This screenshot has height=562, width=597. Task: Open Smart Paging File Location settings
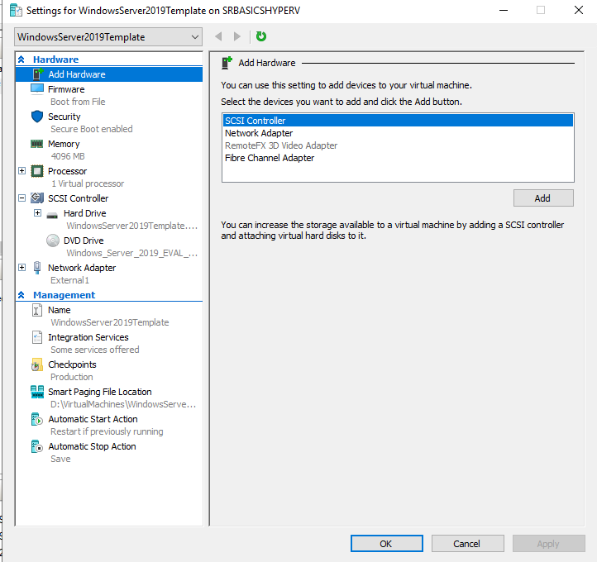point(100,392)
